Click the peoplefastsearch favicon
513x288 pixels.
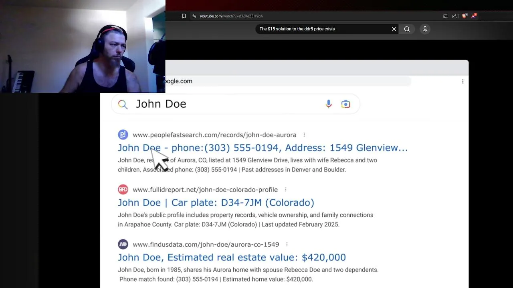click(x=123, y=135)
